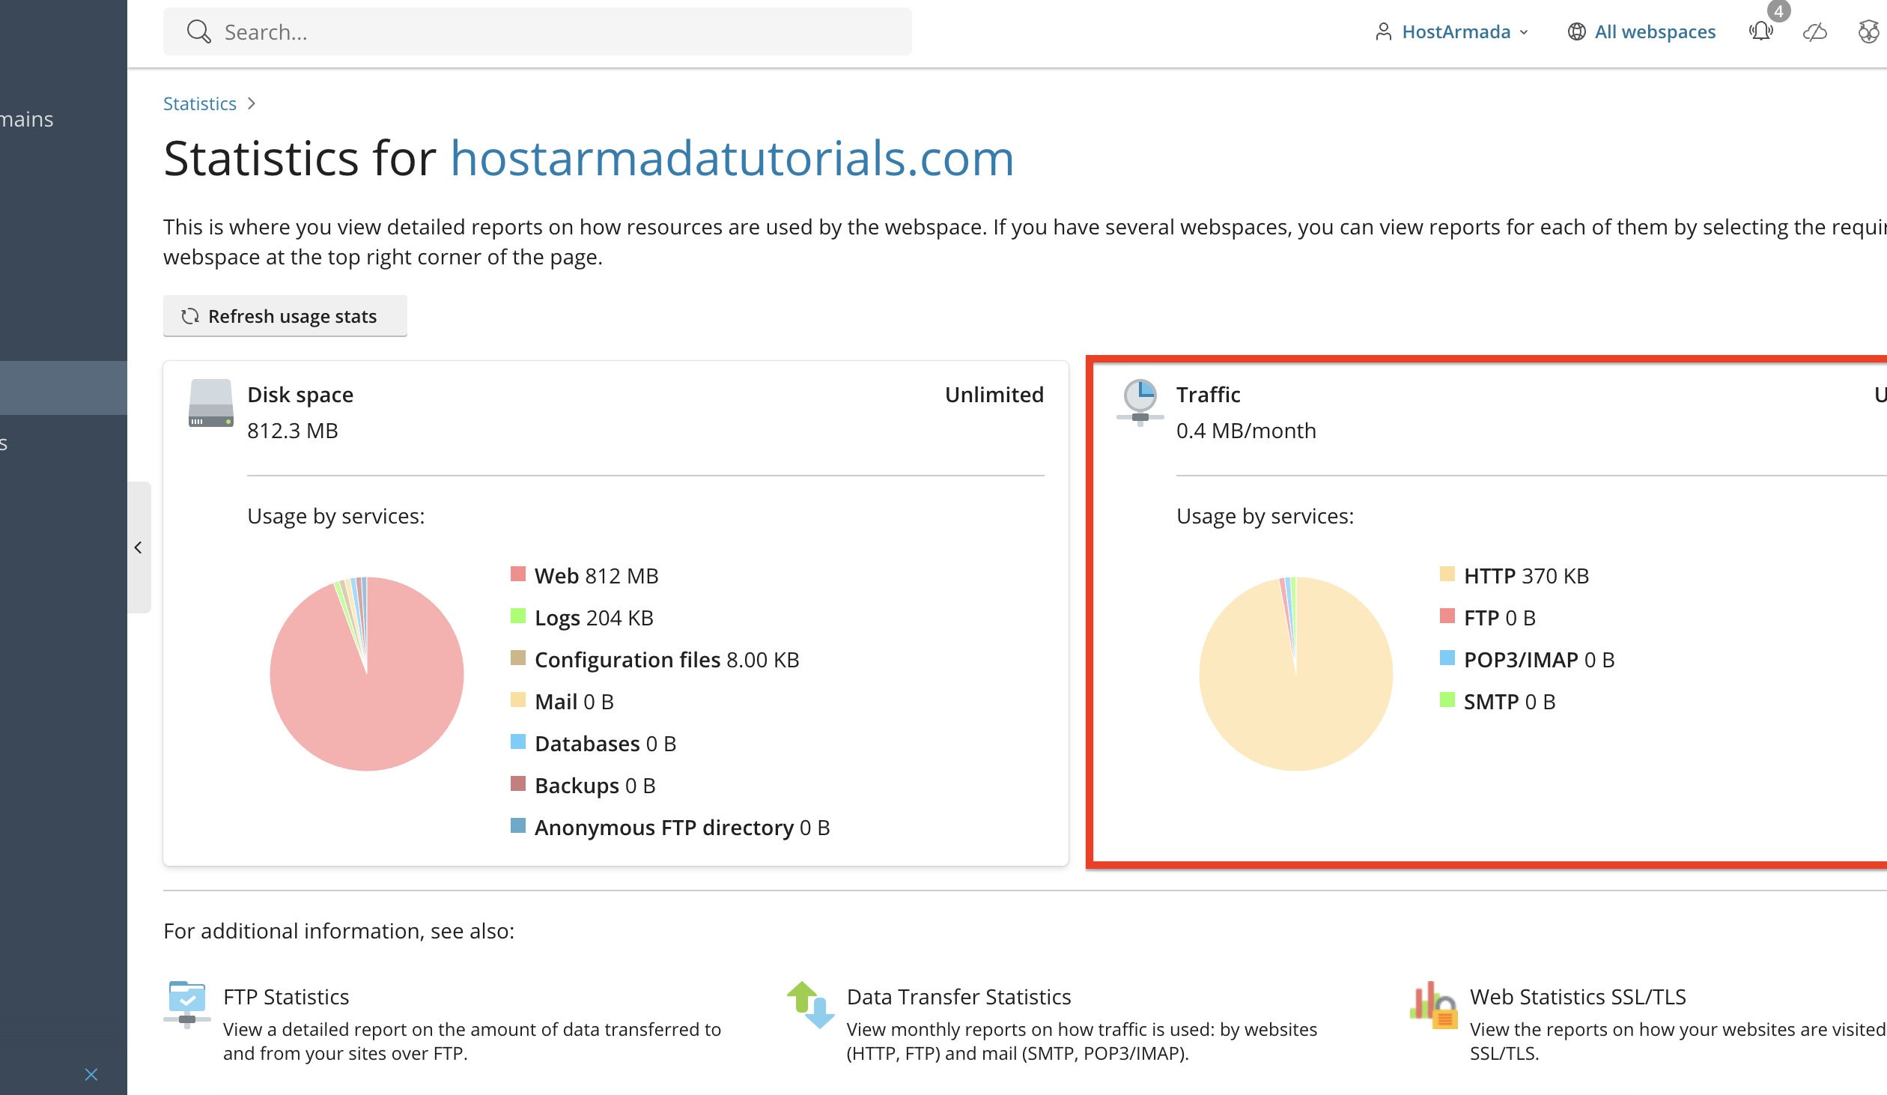Collapse the sidebar with the arrow handle
Image resolution: width=1887 pixels, height=1095 pixels.
[139, 547]
